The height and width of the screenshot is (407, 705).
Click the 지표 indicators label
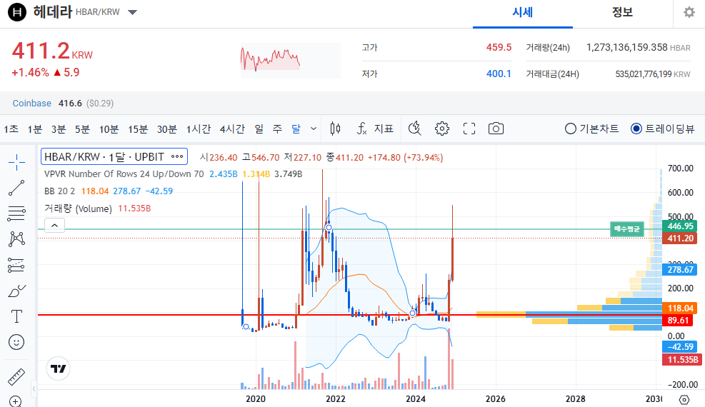click(384, 129)
